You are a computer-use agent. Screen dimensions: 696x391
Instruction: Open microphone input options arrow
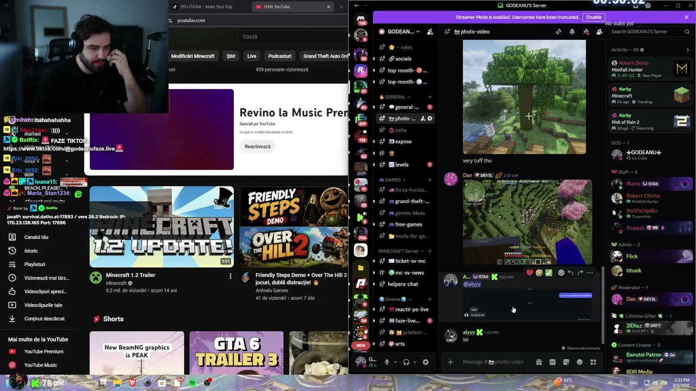point(395,362)
